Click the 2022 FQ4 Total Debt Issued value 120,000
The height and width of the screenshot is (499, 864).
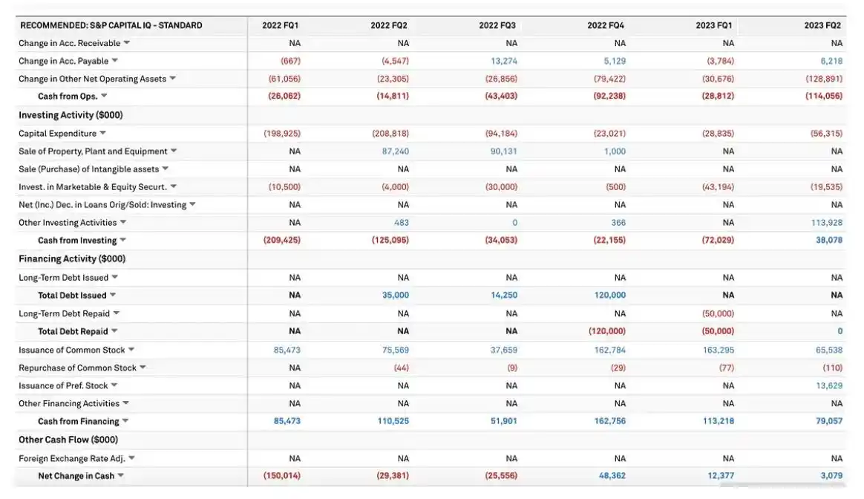coord(609,296)
